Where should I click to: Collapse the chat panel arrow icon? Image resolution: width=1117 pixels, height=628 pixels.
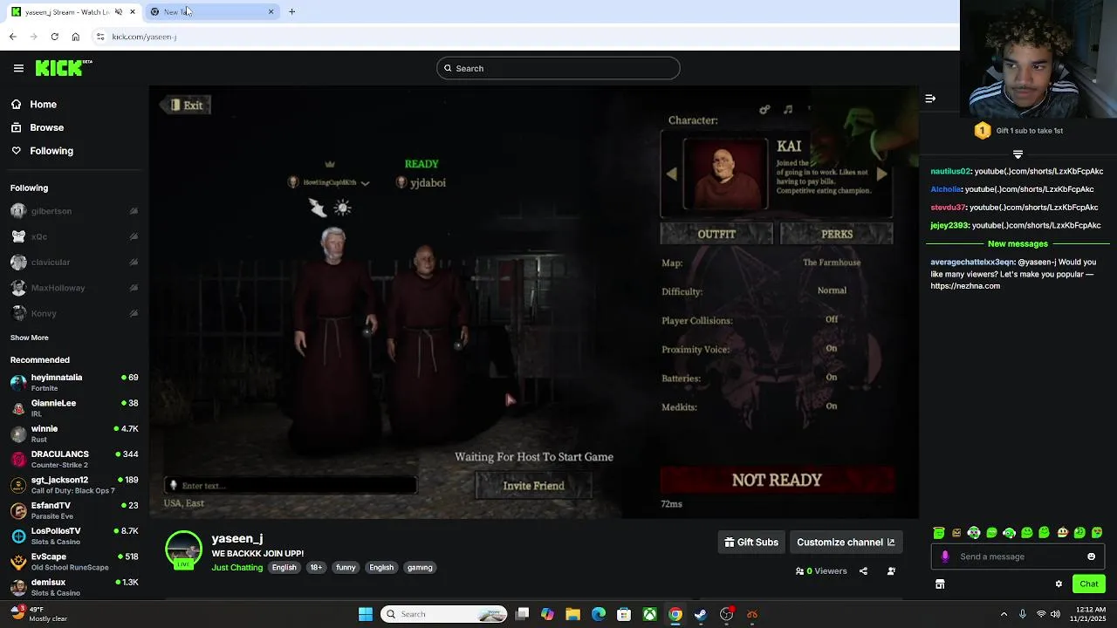click(930, 99)
